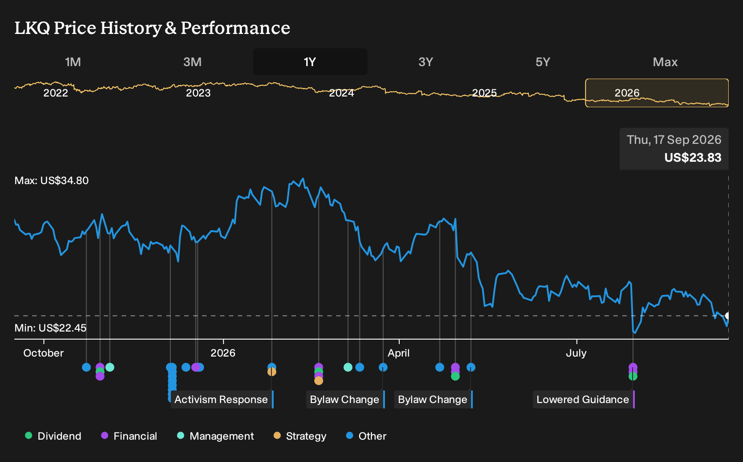This screenshot has height=462, width=743.
Task: Click the 2025 label in overview chart
Action: (485, 93)
